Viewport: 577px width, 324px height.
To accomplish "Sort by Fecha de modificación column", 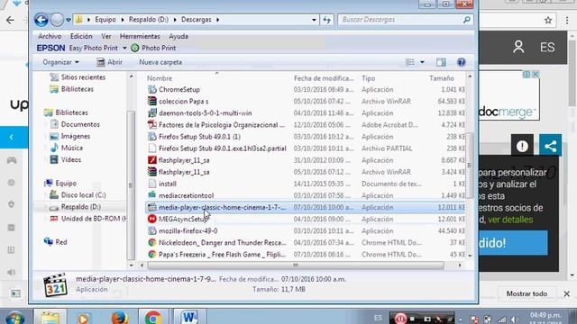I will (324, 78).
